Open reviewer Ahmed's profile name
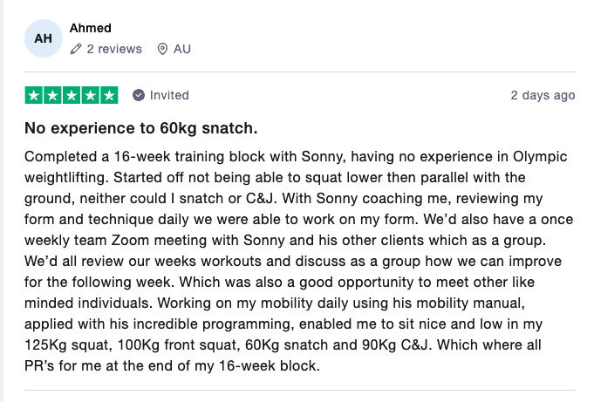This screenshot has height=402, width=594. 91,28
